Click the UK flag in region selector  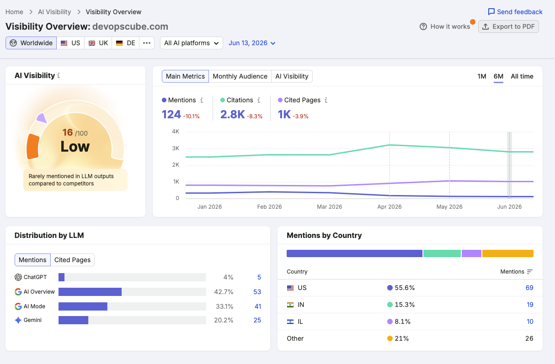click(x=92, y=43)
